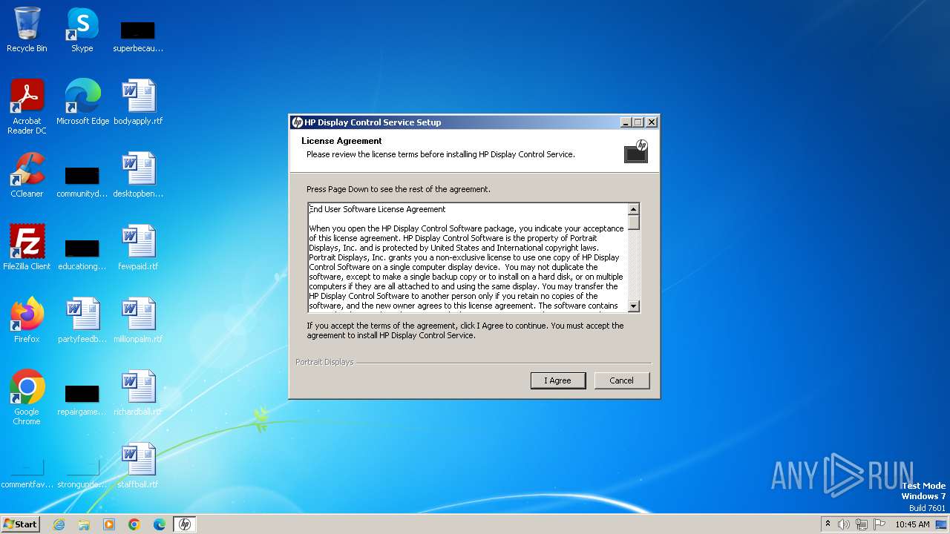Minimize the HP setup window
The width and height of the screenshot is (950, 534).
click(x=626, y=122)
